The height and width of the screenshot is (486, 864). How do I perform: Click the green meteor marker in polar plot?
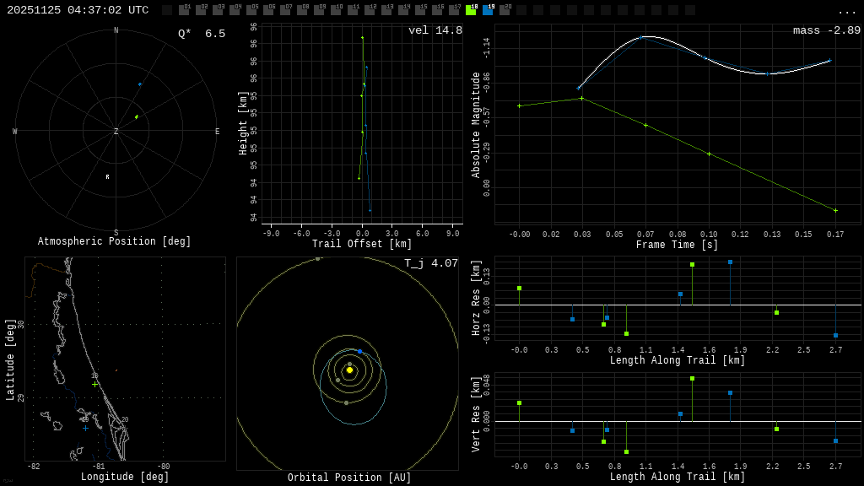(x=137, y=116)
